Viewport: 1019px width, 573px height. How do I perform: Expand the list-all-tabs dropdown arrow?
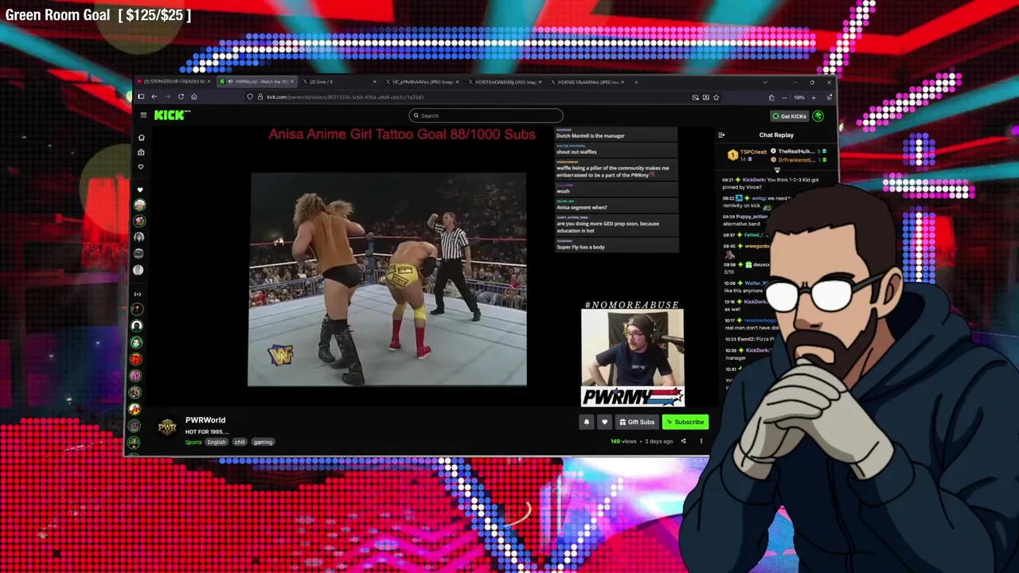[x=765, y=82]
